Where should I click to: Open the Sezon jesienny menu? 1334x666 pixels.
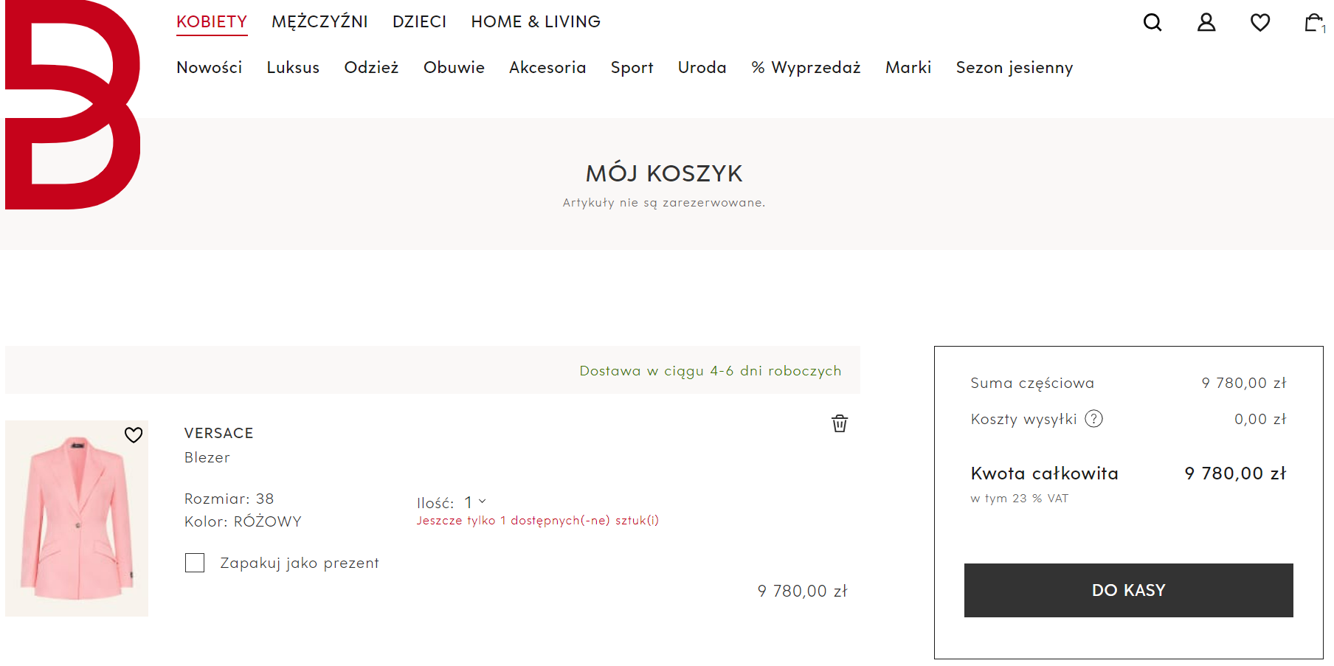tap(1015, 68)
